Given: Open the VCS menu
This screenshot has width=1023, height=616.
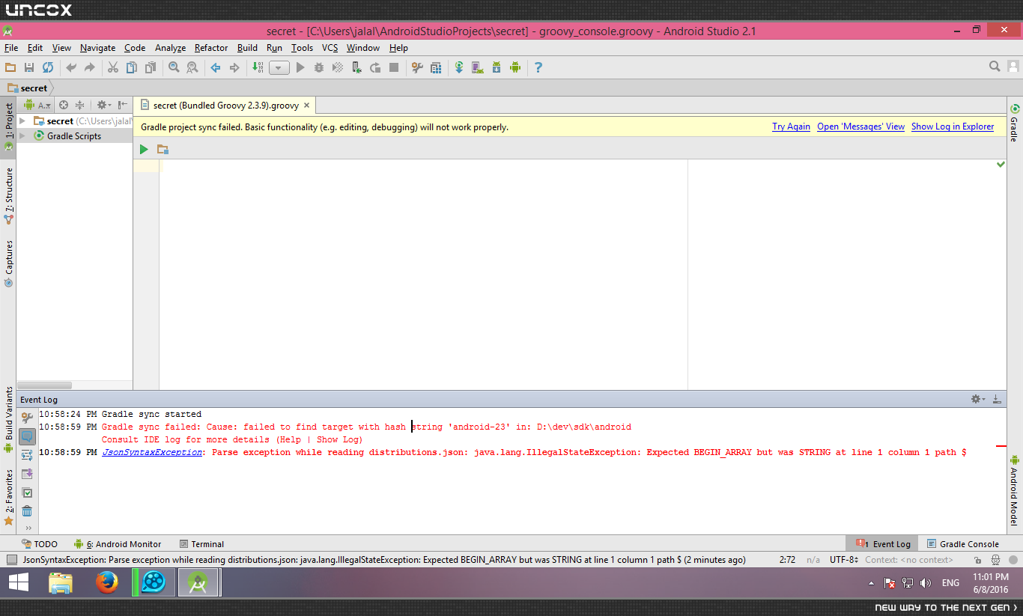Looking at the screenshot, I should pyautogui.click(x=330, y=48).
